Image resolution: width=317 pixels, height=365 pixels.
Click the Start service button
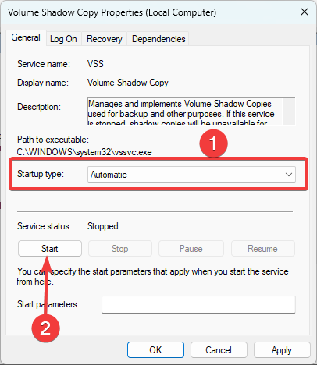50,249
